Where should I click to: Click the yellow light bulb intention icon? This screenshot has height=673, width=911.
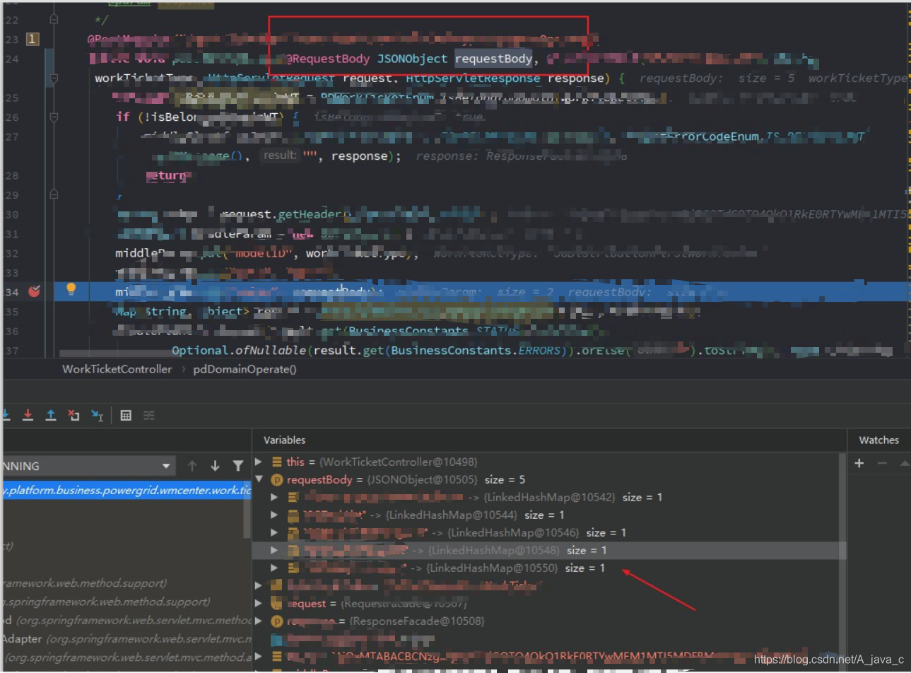(x=71, y=288)
